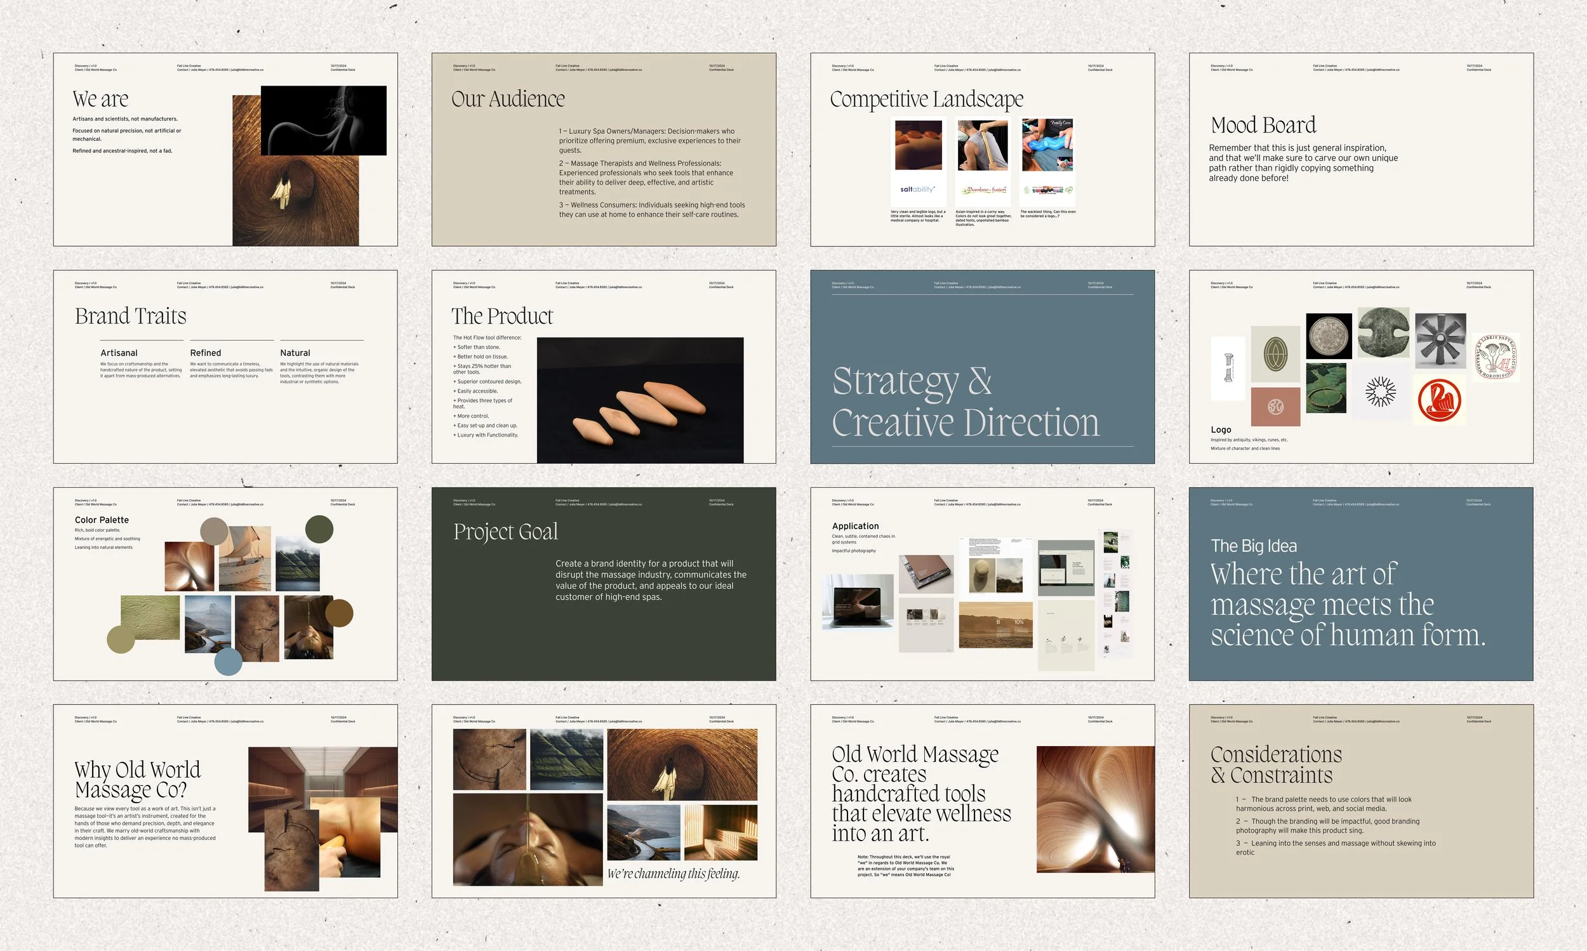
Task: Select the silver antique coin image
Action: (1329, 336)
